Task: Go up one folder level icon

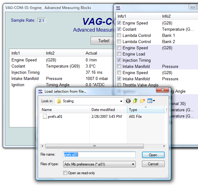Action: click(135, 101)
